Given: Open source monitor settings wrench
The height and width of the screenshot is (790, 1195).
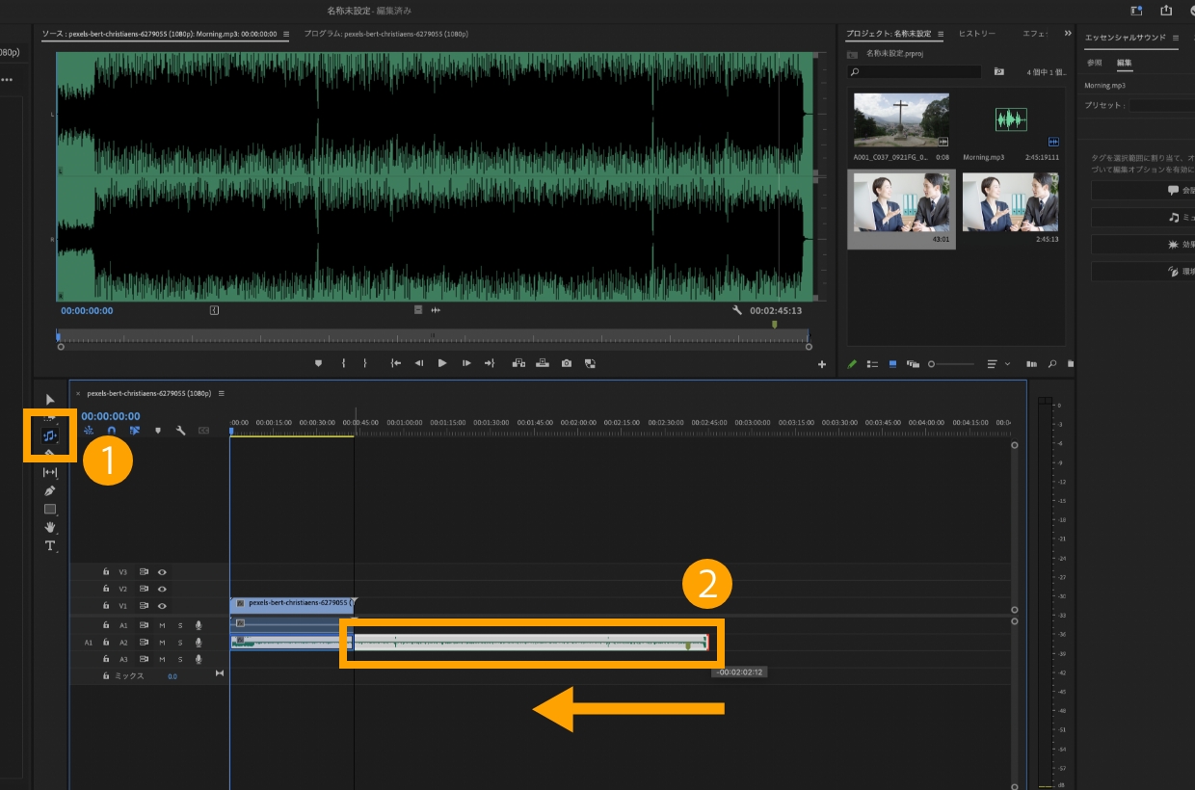Looking at the screenshot, I should tap(737, 310).
